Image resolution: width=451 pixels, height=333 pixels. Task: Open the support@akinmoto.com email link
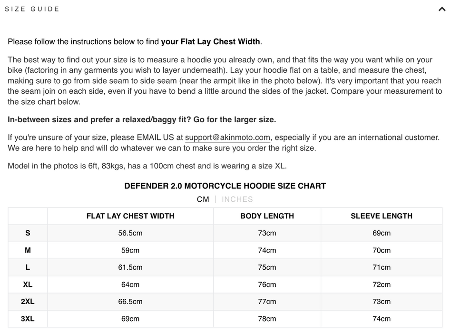[227, 137]
